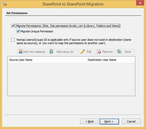Click the Remove document icon

99,52
